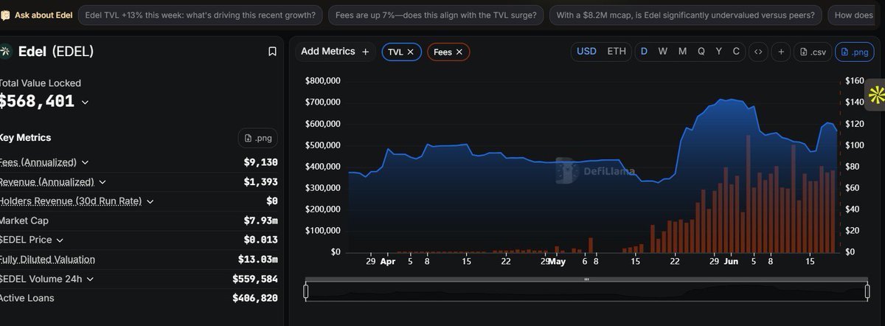Click the $EDEL Volume value $559,584
The width and height of the screenshot is (885, 326).
[255, 279]
